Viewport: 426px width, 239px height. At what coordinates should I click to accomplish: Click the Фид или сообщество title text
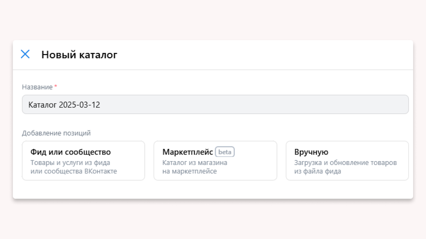point(71,152)
